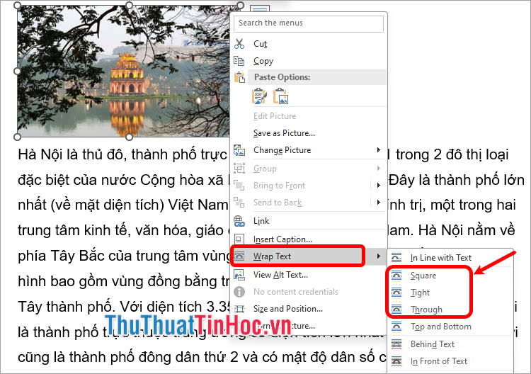Click the Search the menus field
The width and height of the screenshot is (531, 374).
tap(309, 23)
